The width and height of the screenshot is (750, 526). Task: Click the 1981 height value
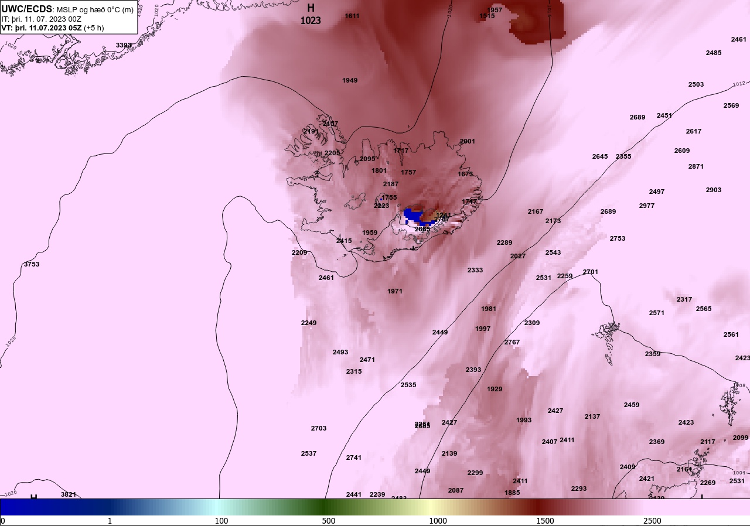point(489,309)
